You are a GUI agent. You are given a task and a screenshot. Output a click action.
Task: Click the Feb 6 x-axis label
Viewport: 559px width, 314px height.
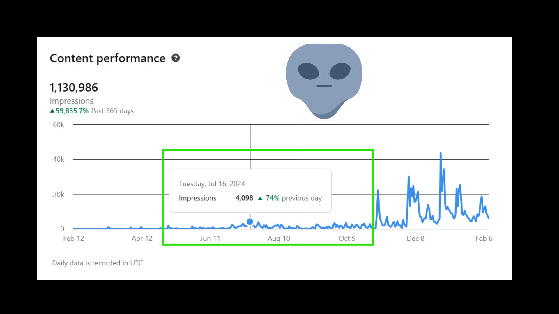pyautogui.click(x=484, y=238)
